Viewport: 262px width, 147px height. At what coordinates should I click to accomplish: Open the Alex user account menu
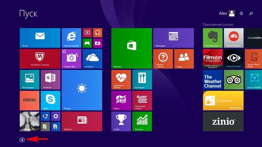click(x=227, y=13)
